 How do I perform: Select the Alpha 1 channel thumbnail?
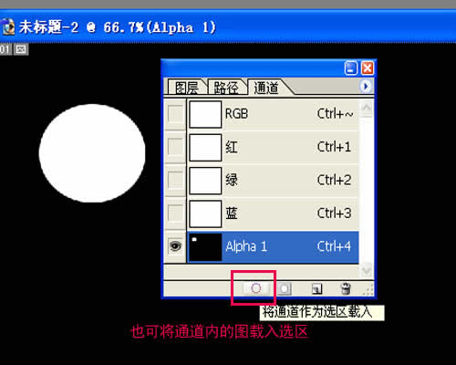point(205,247)
